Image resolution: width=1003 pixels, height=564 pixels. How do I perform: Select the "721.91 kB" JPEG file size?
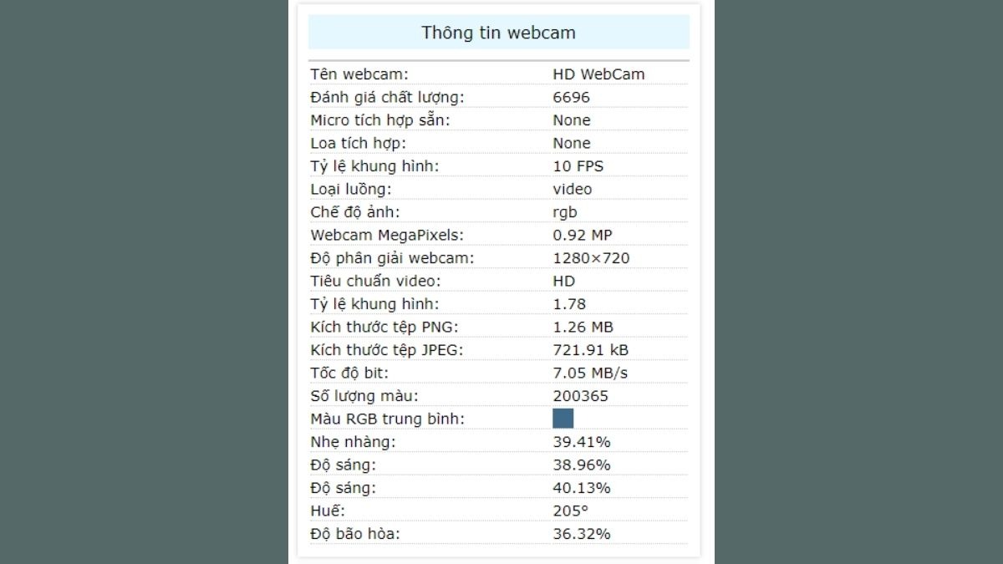coord(590,349)
